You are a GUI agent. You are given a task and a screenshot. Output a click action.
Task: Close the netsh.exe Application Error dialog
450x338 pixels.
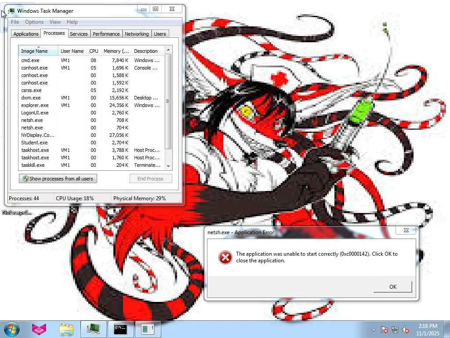tap(406, 230)
